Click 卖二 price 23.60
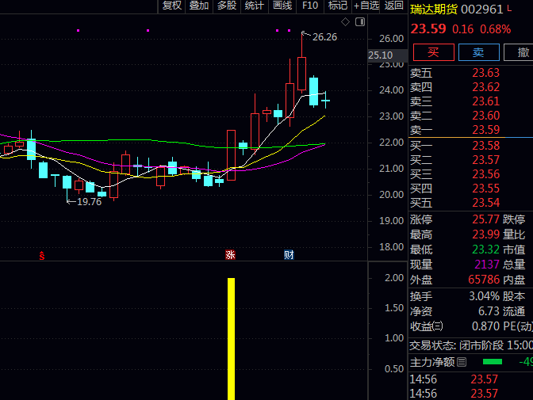Image resolution: width=533 pixels, height=400 pixels. tap(485, 116)
